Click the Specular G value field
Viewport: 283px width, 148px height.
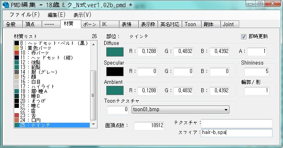pyautogui.click(x=184, y=71)
